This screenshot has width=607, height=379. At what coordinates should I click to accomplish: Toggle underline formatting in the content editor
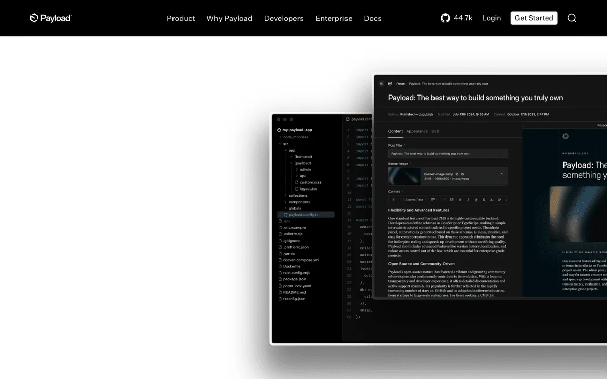476,200
